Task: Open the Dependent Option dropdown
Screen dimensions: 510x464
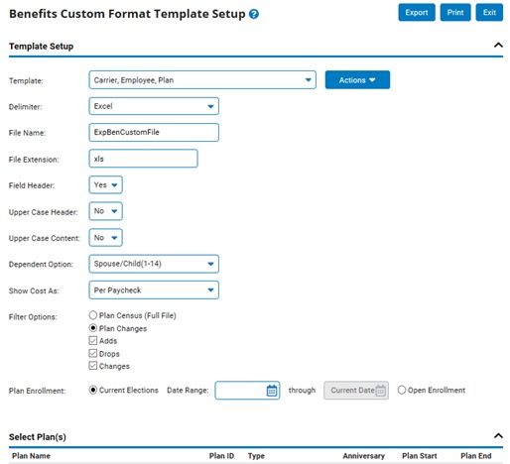Action: coord(154,264)
